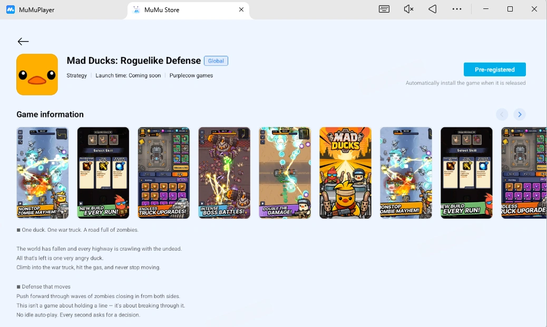Click Automatically install the game note
Viewport: 547px width, 327px height.
tap(465, 83)
